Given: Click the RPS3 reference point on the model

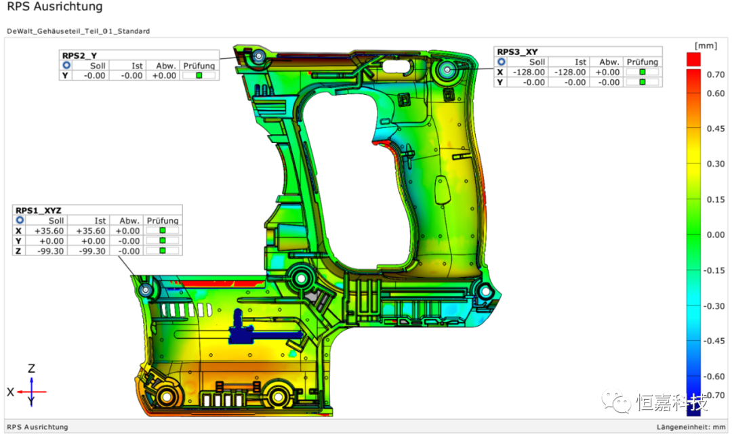Looking at the screenshot, I should click(x=447, y=70).
